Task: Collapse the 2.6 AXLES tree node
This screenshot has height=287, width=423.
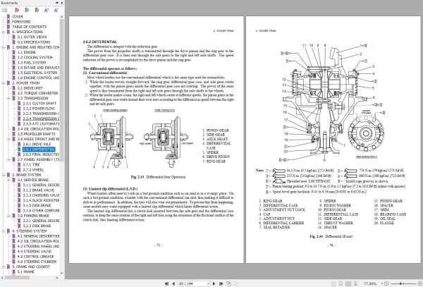Action: [8, 139]
